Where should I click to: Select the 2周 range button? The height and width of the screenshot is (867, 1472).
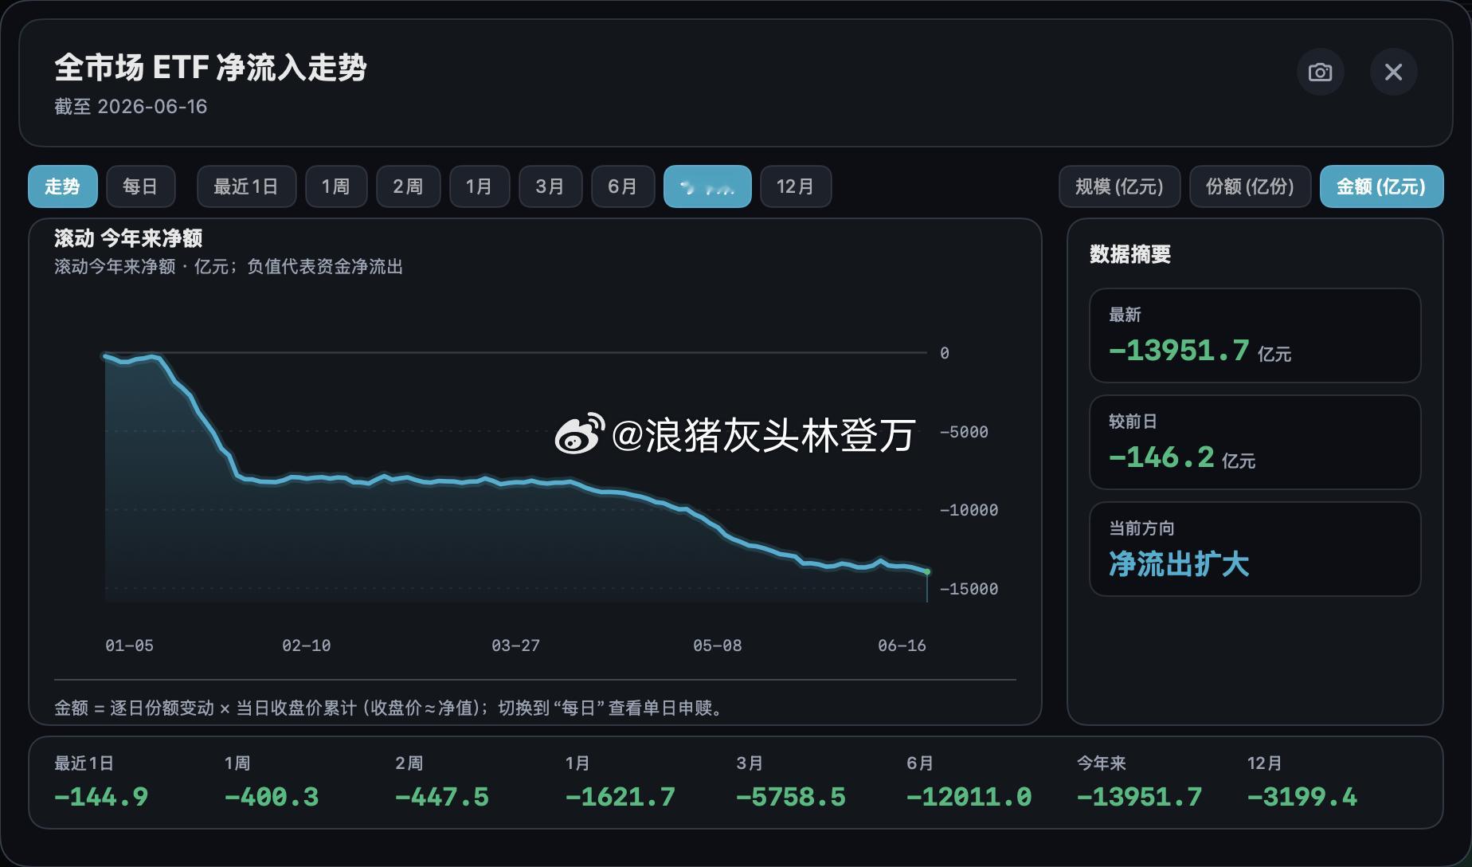point(408,186)
